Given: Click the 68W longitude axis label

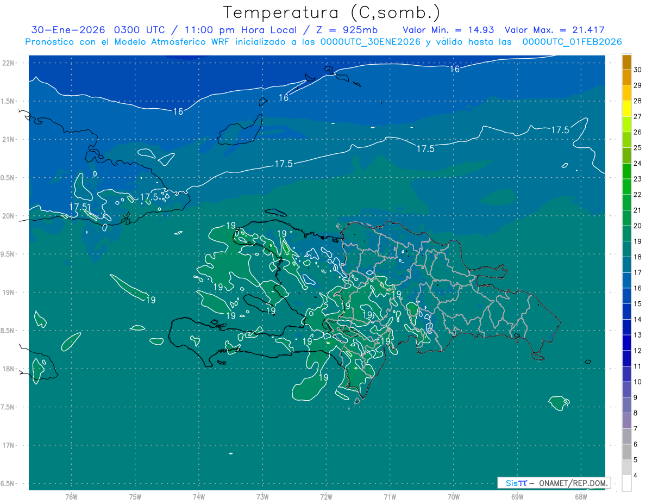Looking at the screenshot, I should (x=580, y=497).
